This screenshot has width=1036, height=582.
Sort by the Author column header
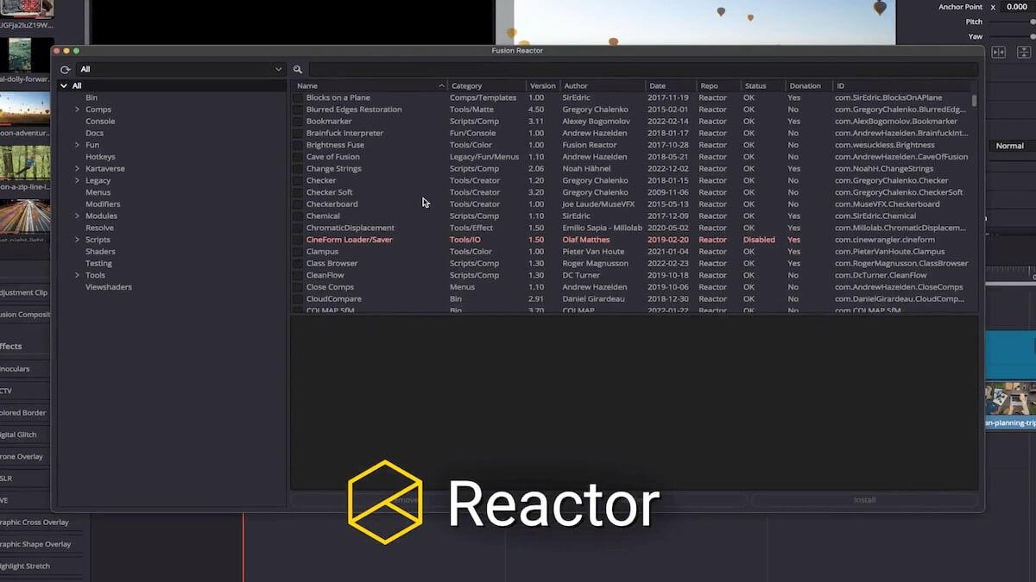603,85
